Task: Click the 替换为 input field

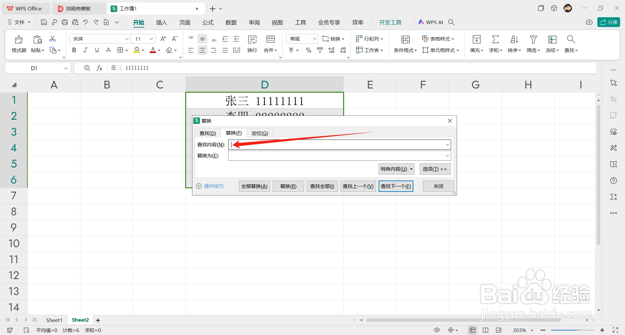Action: point(340,156)
